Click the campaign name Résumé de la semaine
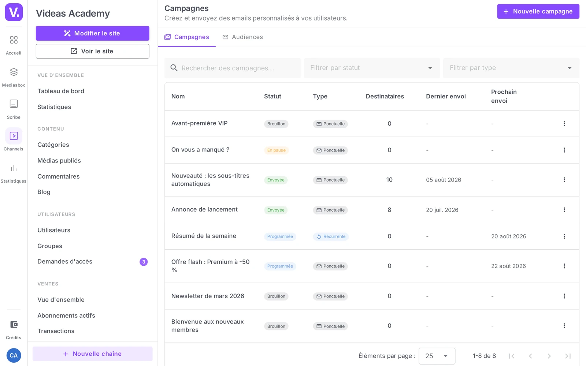The width and height of the screenshot is (586, 366). pos(204,236)
